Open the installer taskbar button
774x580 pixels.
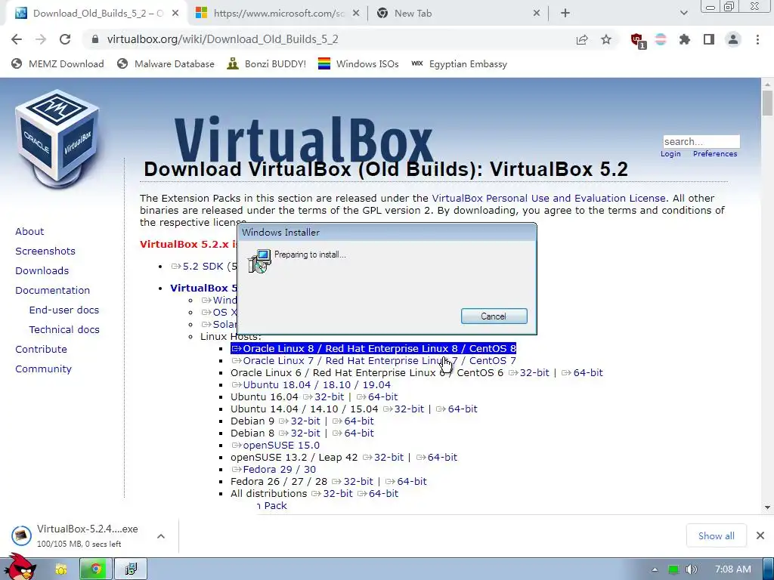pos(131,569)
